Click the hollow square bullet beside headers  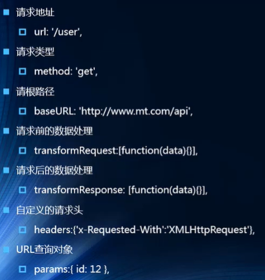(23, 230)
